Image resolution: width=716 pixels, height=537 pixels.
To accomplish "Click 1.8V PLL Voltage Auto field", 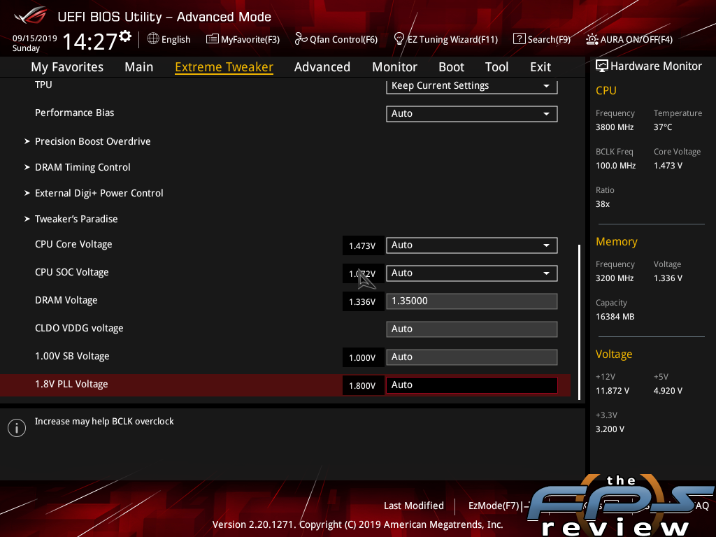I will pyautogui.click(x=472, y=385).
